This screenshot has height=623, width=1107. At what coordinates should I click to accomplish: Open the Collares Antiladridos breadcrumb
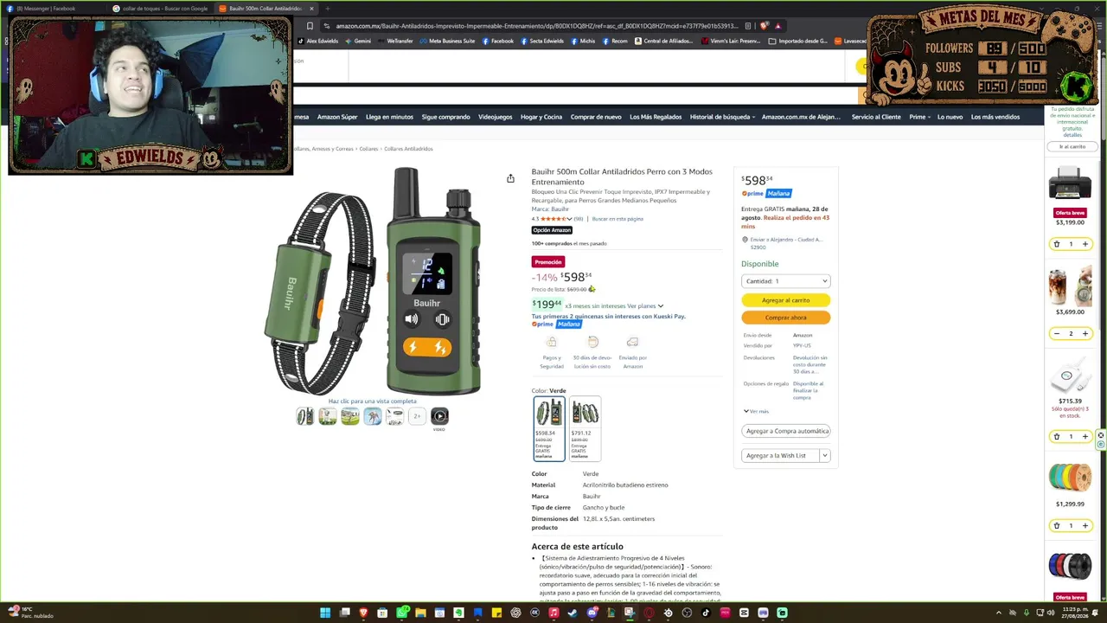pyautogui.click(x=408, y=149)
